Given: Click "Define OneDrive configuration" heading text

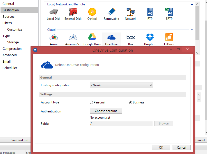Looking at the screenshot, I should pos(77,65).
